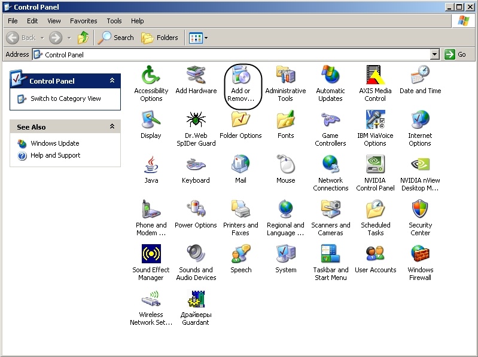
Task: Open the Tools menu
Action: point(114,21)
